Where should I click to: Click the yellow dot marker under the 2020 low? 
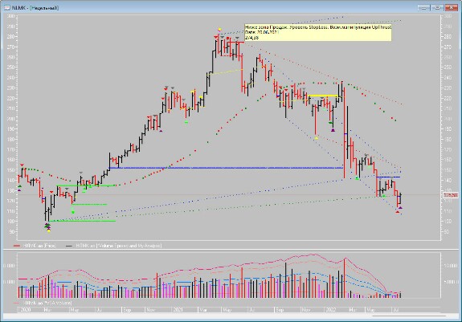[49, 231]
